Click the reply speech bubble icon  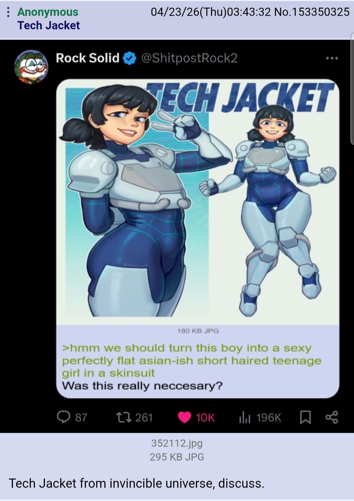(x=63, y=417)
